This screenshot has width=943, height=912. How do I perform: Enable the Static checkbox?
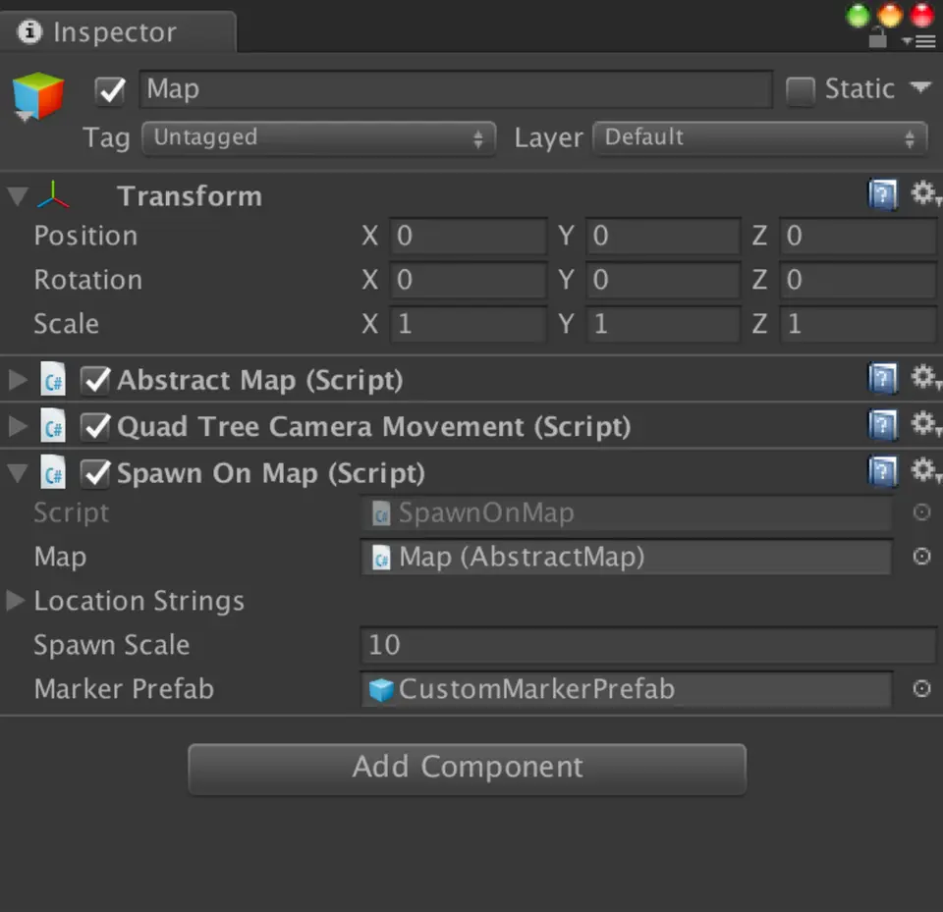tap(801, 90)
